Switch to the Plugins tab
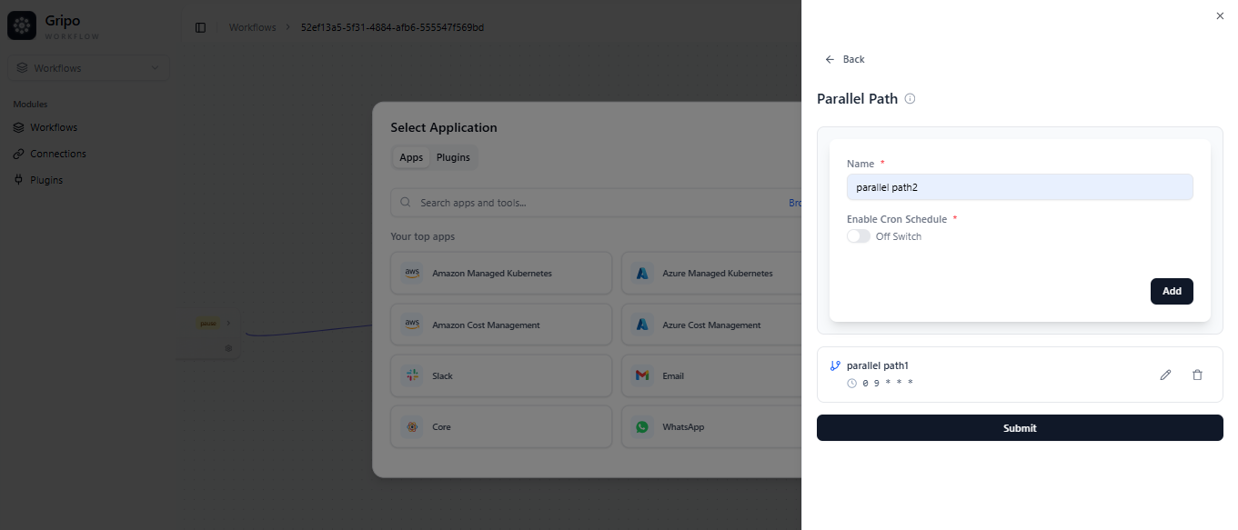Screen dimensions: 1238x530 pos(453,157)
